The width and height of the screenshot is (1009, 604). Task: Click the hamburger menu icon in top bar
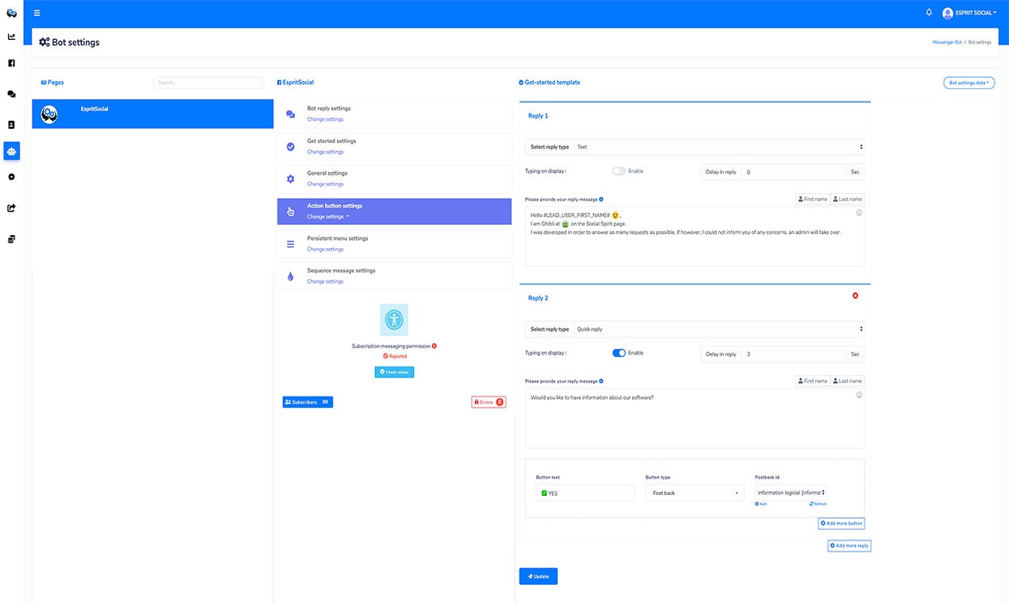pos(37,13)
